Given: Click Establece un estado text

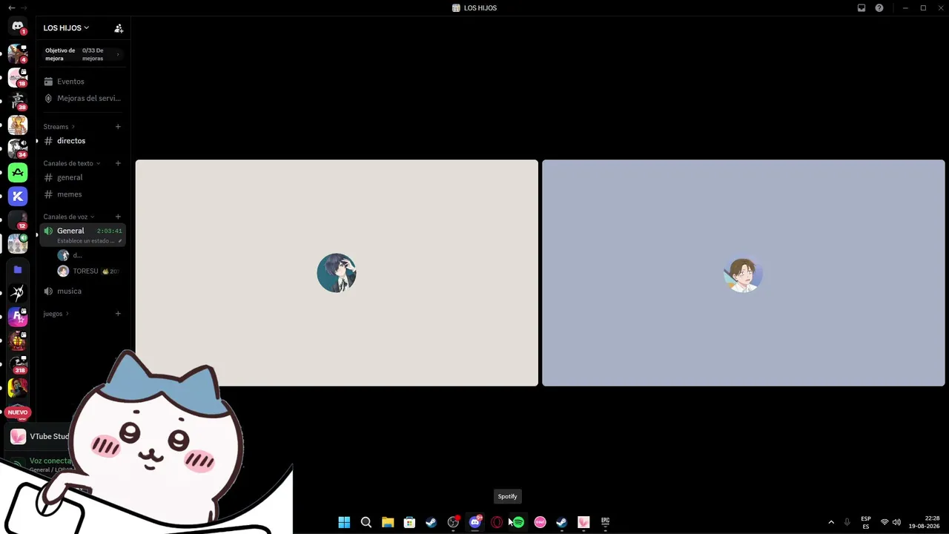Looking at the screenshot, I should [86, 241].
